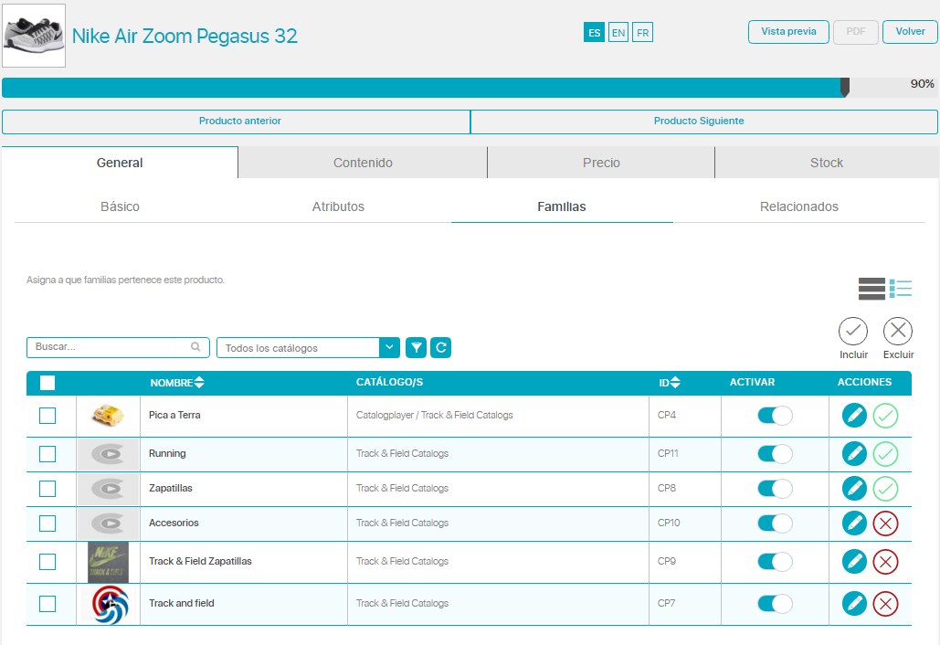Click green check icon for Pica a Terra
940x645 pixels.
coord(885,416)
